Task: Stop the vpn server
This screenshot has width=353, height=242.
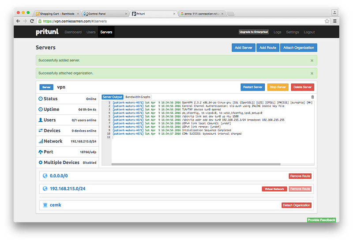Action: (x=278, y=87)
